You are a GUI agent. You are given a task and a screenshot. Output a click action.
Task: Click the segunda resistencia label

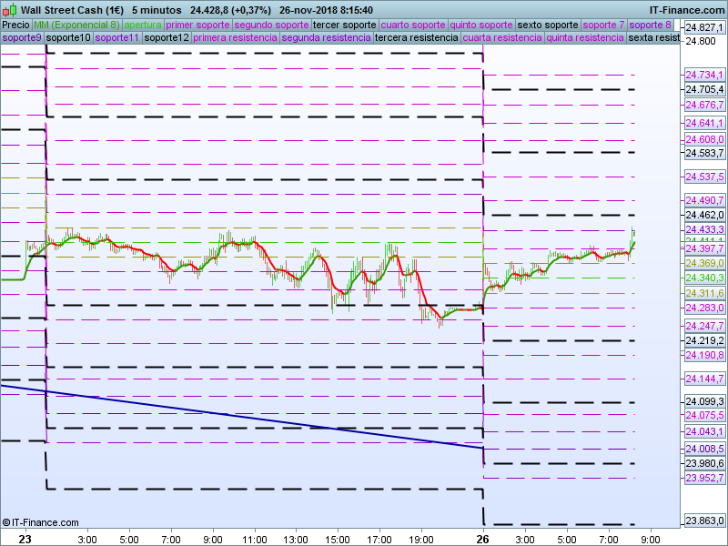(x=326, y=37)
